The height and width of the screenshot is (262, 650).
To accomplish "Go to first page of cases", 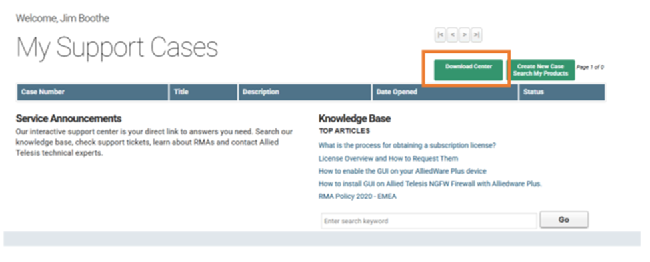I will point(440,35).
